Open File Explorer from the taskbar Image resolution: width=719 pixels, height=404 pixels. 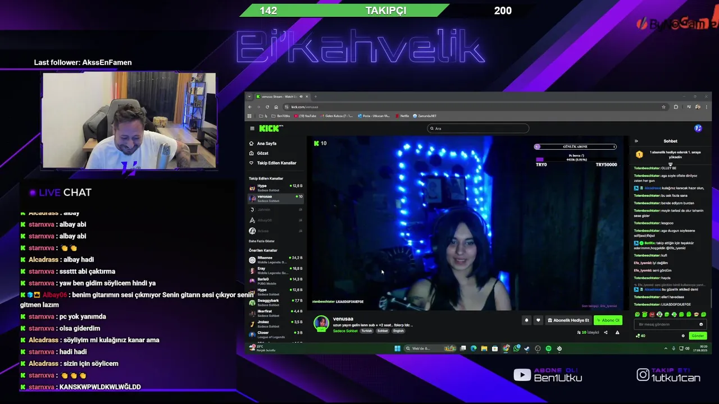484,348
